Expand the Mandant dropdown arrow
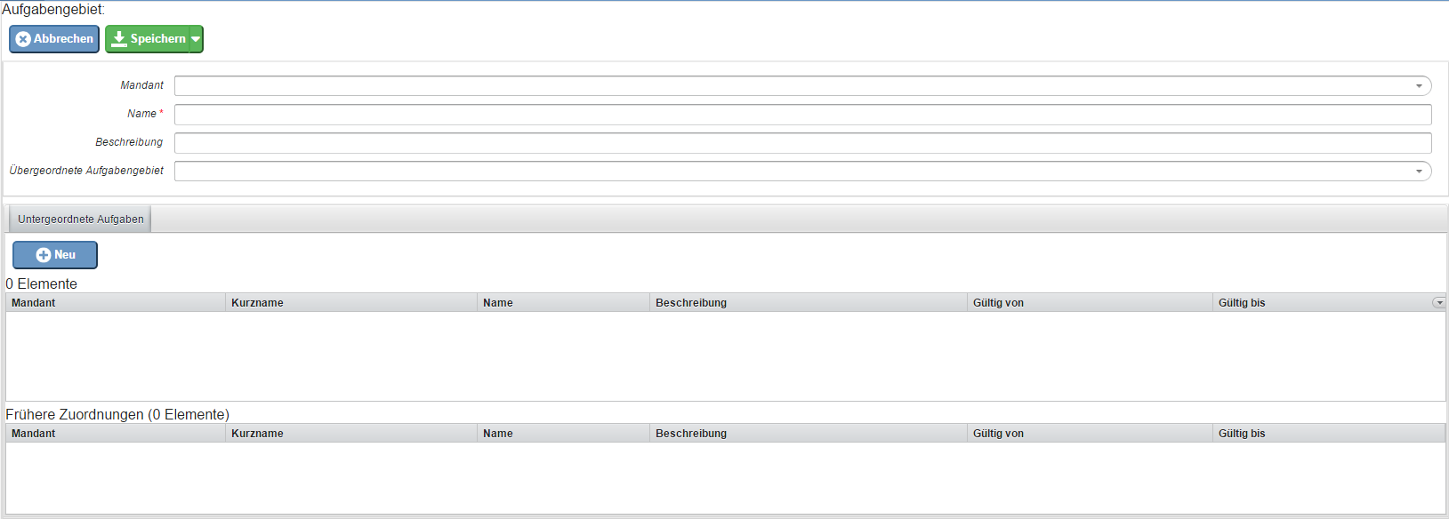The height and width of the screenshot is (519, 1449). tap(1419, 86)
